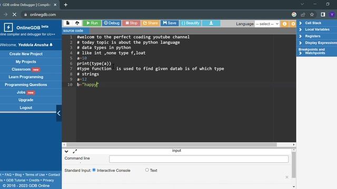The height and width of the screenshot is (189, 337).
Task: Click the new file icon in toolbar
Action: click(x=68, y=23)
